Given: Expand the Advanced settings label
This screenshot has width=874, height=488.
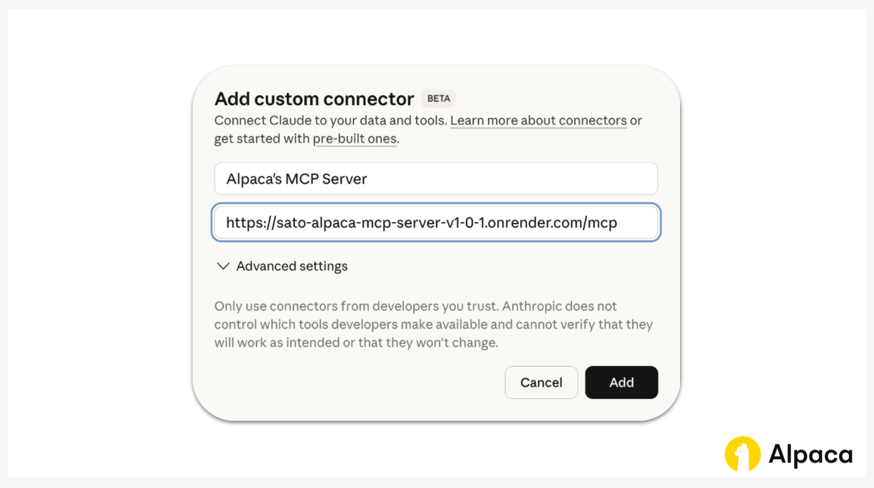Looking at the screenshot, I should pyautogui.click(x=292, y=266).
